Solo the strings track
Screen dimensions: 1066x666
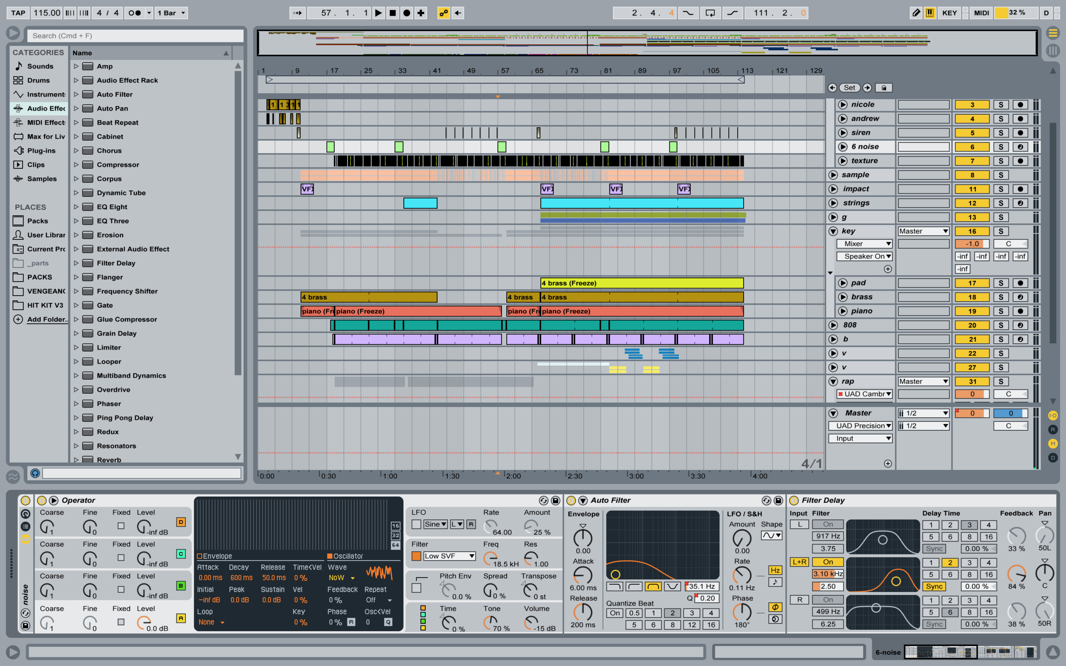(1001, 203)
